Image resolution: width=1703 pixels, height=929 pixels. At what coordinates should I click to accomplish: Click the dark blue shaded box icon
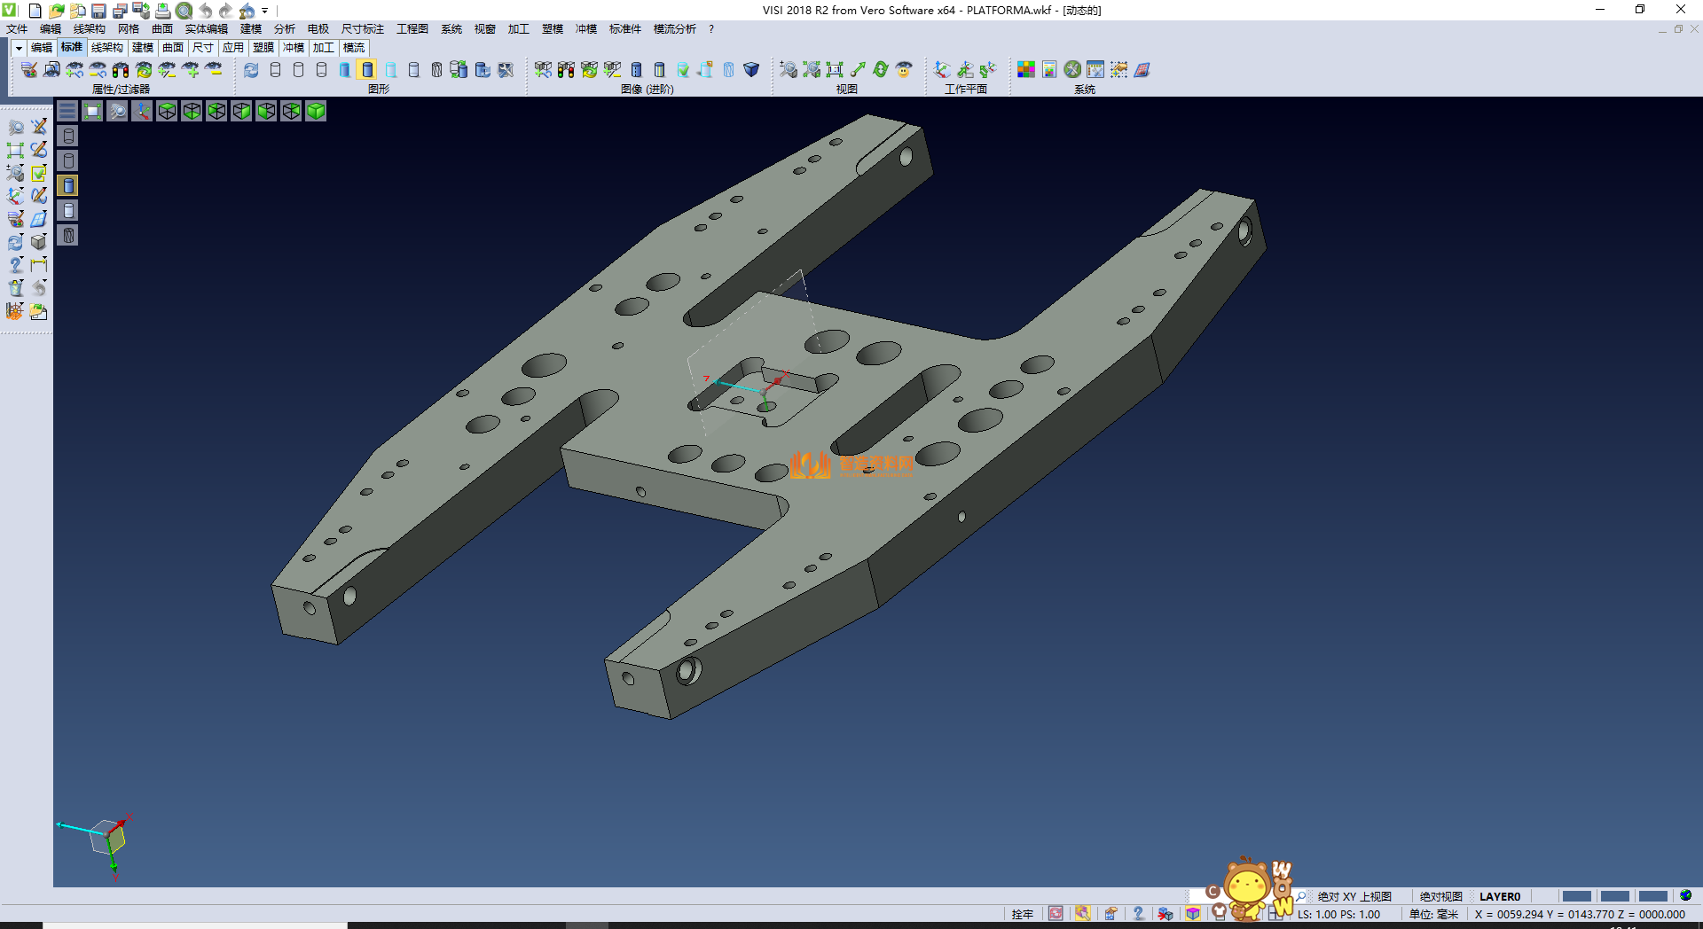pos(751,70)
